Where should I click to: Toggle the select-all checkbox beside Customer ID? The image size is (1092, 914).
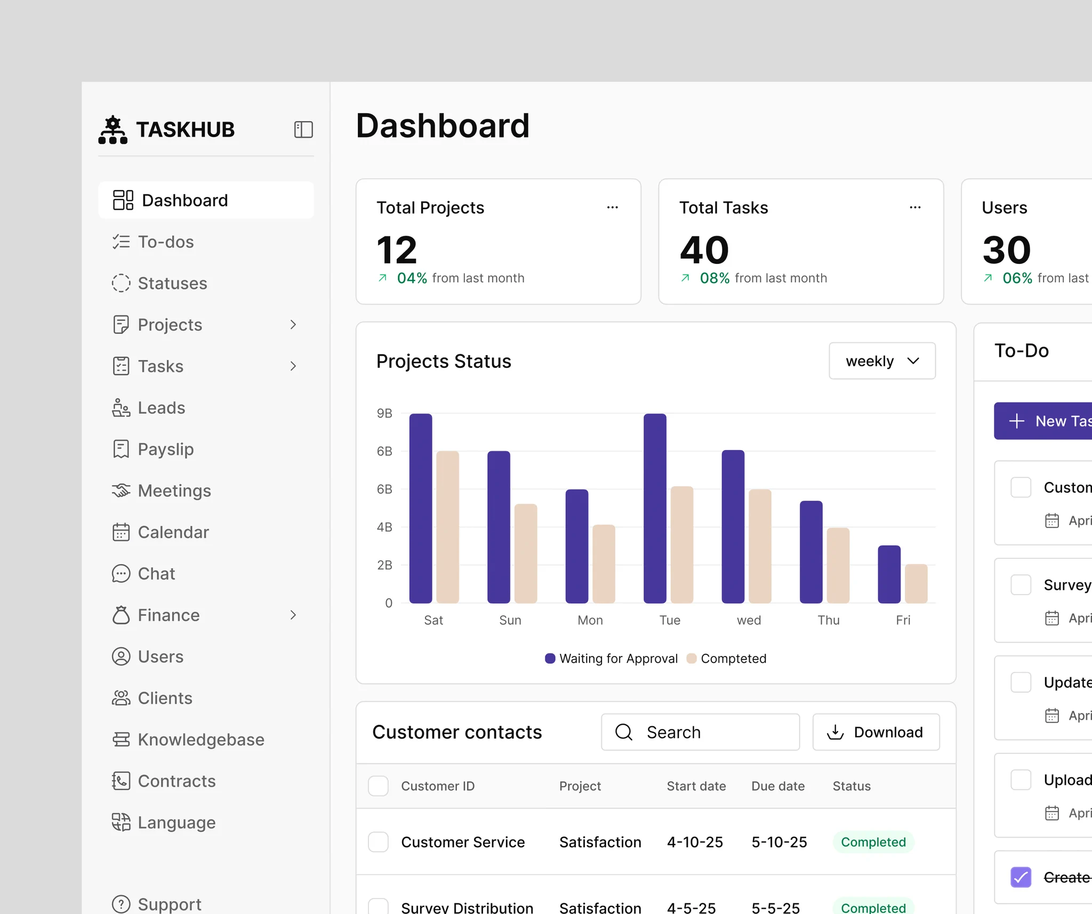pyautogui.click(x=378, y=786)
